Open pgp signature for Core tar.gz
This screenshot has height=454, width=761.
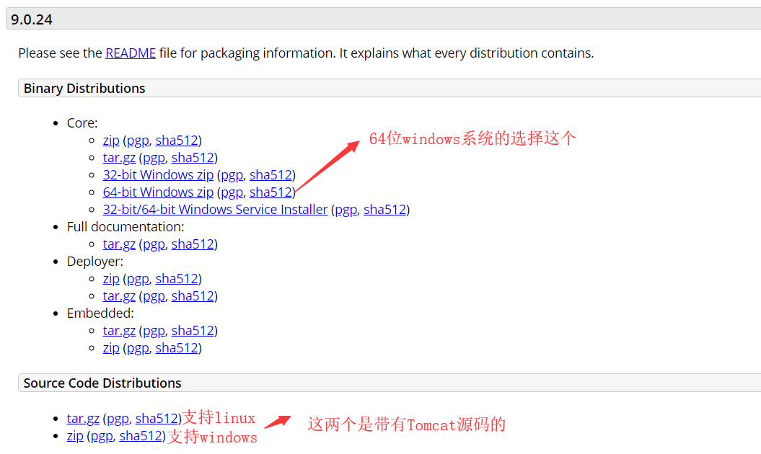tap(154, 158)
